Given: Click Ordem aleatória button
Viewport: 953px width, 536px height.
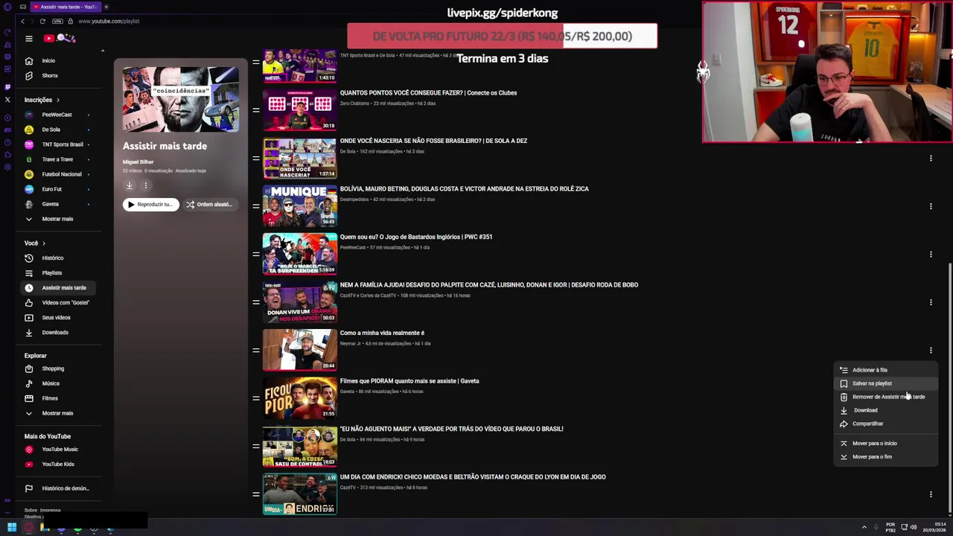Looking at the screenshot, I should 210,204.
